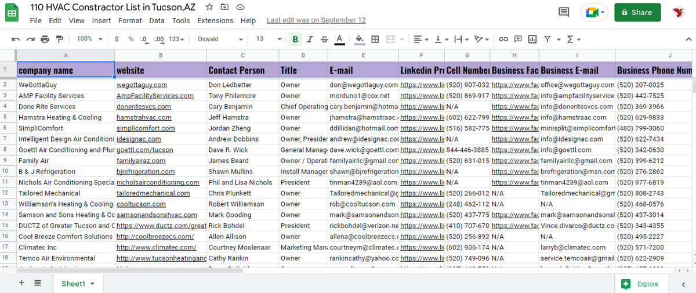This screenshot has width=696, height=293.
Task: Click the document title field
Action: [x=113, y=7]
